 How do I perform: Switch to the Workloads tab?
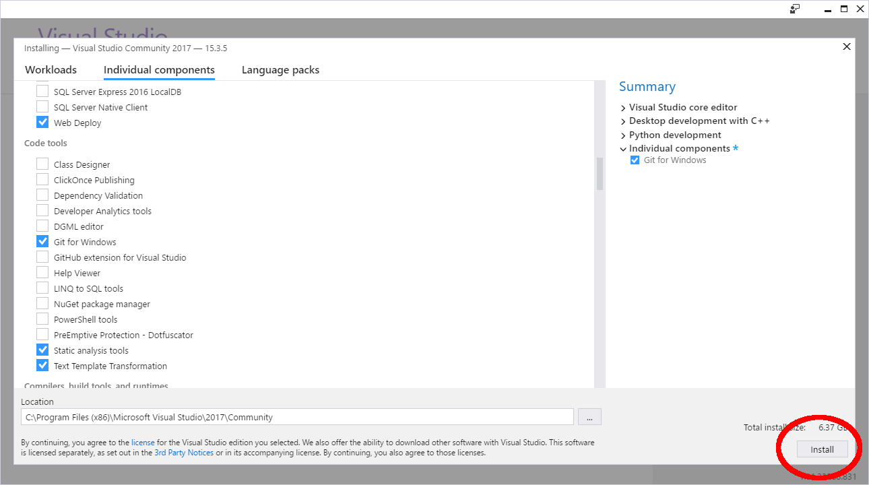pos(51,70)
